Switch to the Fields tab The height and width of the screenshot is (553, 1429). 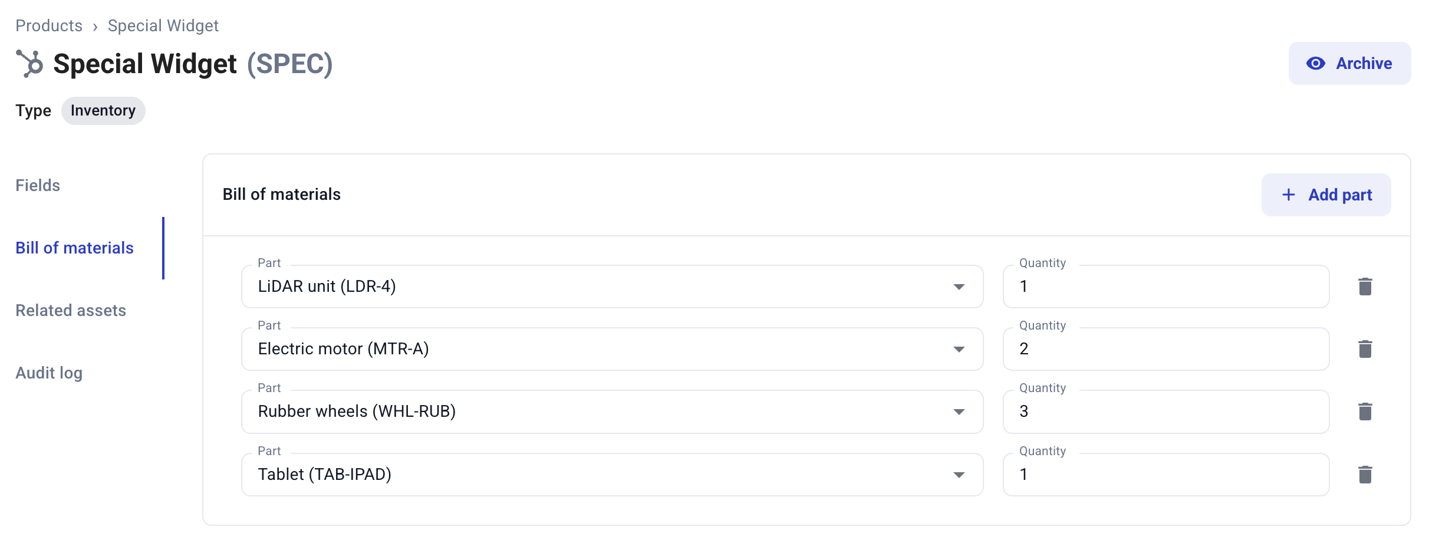(x=38, y=186)
